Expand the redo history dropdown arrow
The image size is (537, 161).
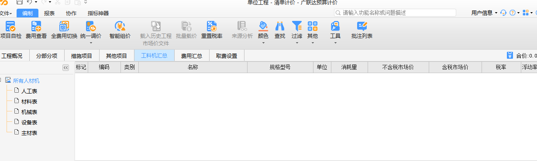[50, 3]
